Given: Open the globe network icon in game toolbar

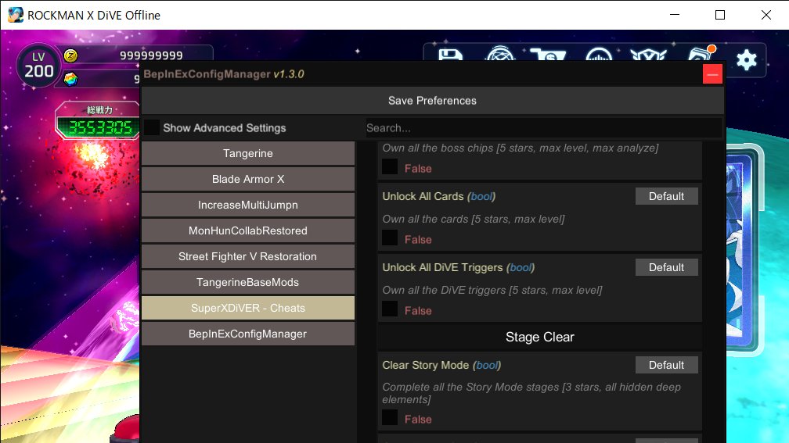Looking at the screenshot, I should [500, 54].
